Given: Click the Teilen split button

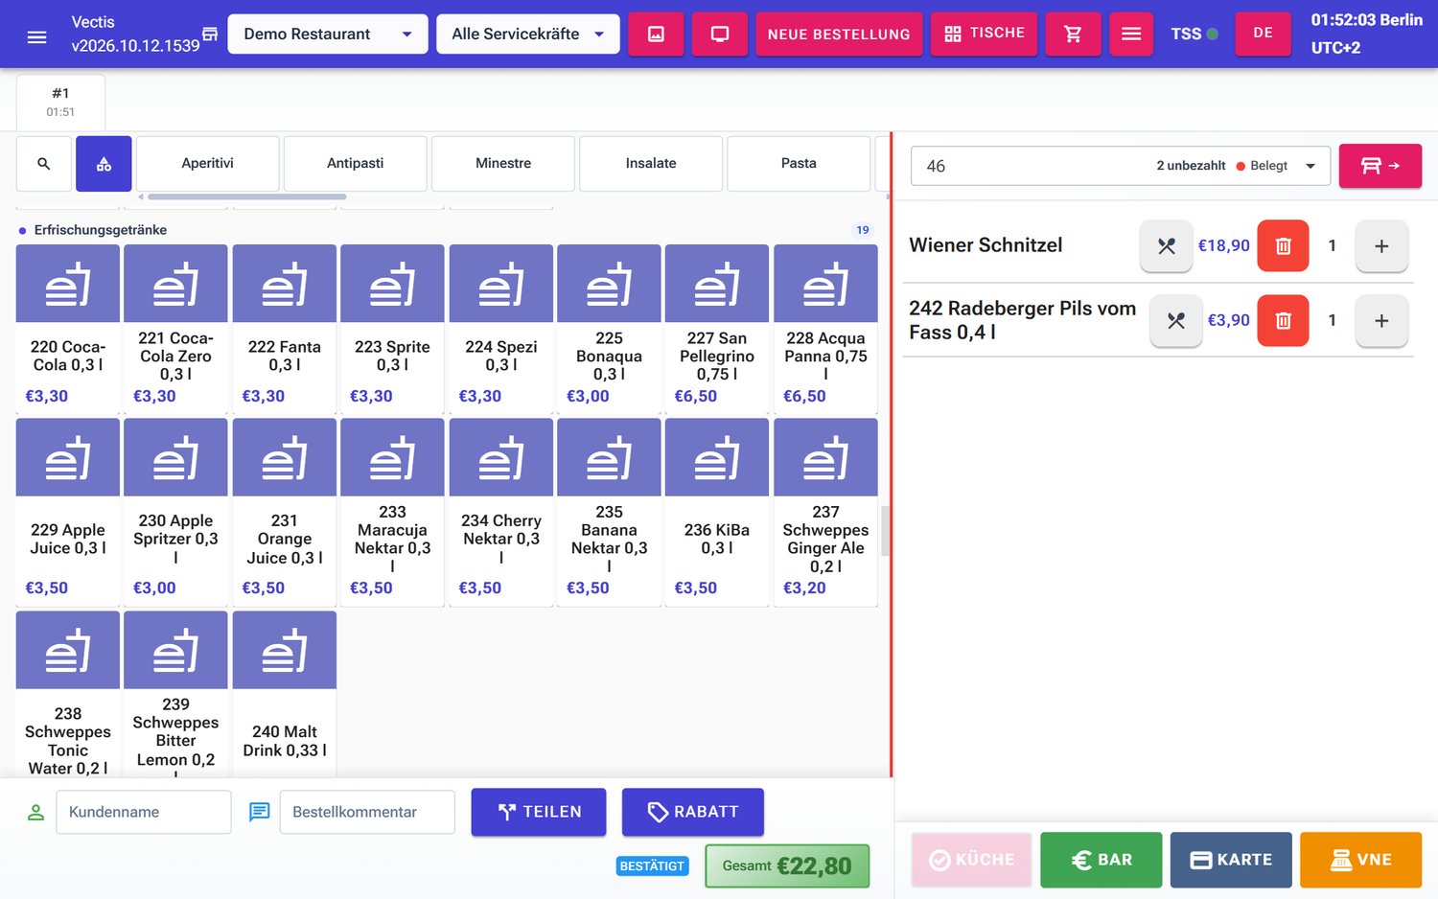Looking at the screenshot, I should (x=539, y=812).
